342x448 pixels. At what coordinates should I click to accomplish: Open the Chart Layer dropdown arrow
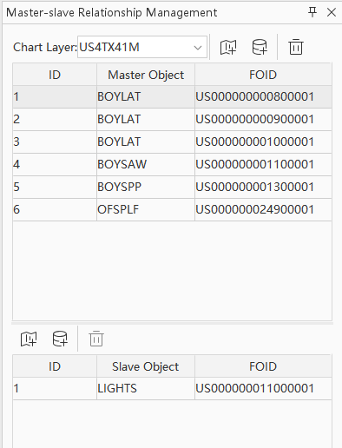tap(198, 47)
